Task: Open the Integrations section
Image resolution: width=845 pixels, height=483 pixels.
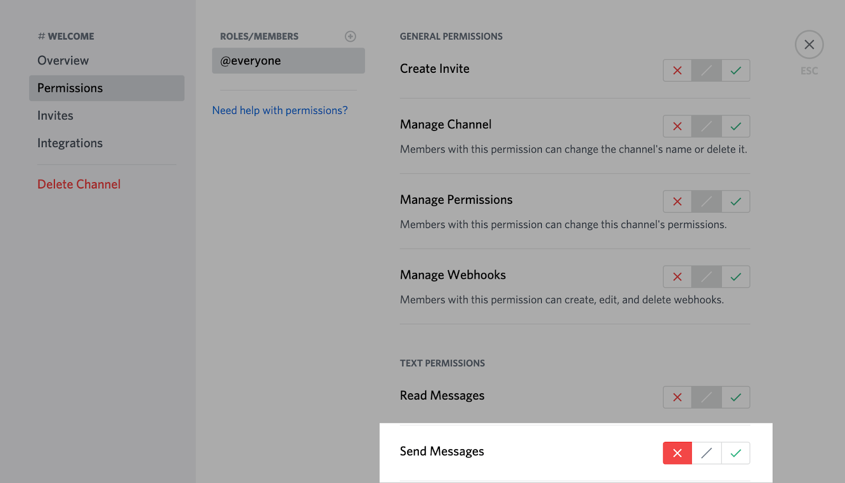Action: (x=70, y=143)
